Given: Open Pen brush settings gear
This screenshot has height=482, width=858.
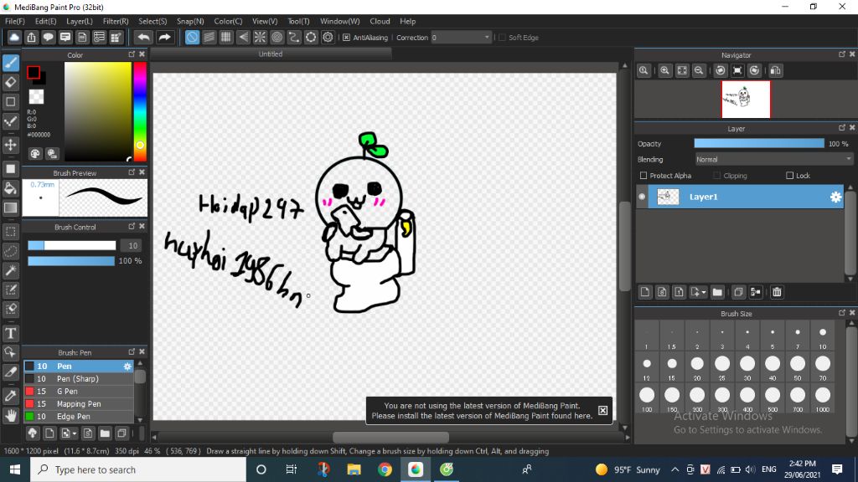Looking at the screenshot, I should [x=127, y=367].
